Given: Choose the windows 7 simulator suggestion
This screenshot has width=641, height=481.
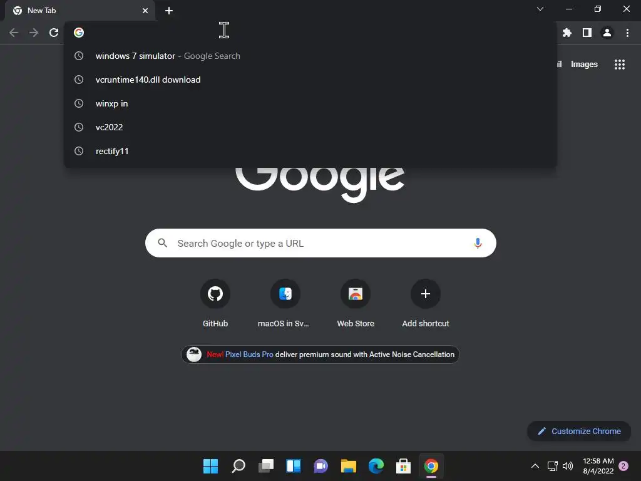Looking at the screenshot, I should coord(310,56).
